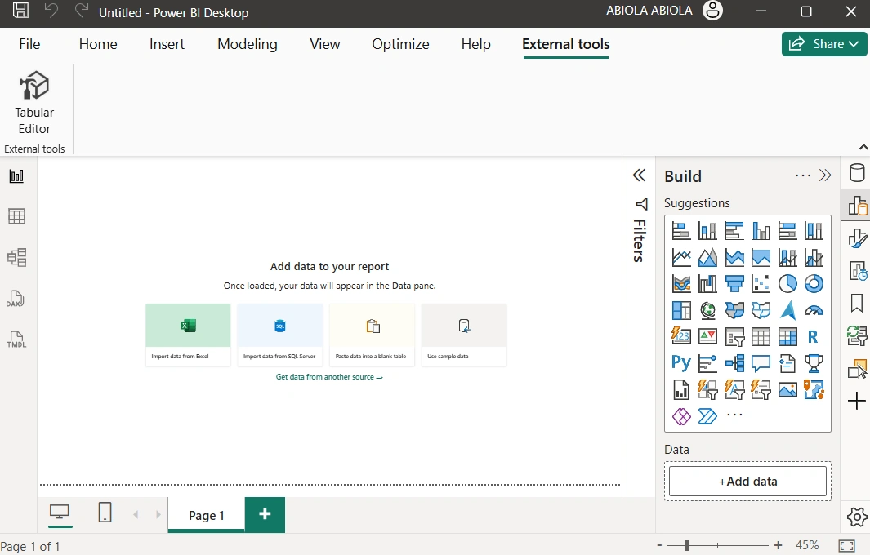Switch to Report view in left sidebar

click(x=16, y=176)
